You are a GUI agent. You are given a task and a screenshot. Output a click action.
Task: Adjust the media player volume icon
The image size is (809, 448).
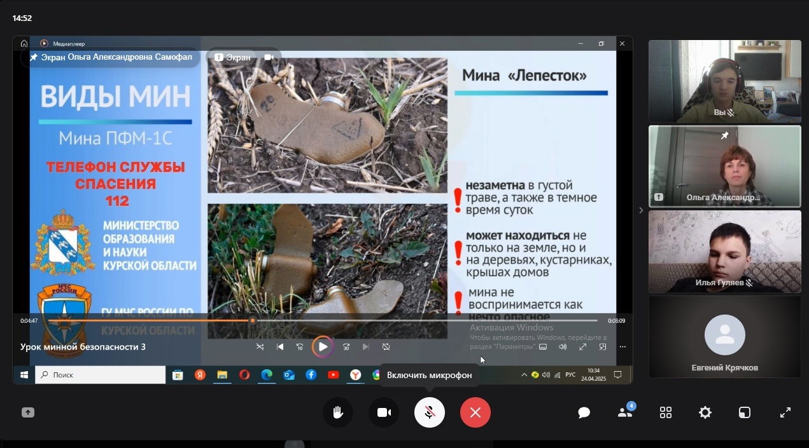click(x=563, y=347)
